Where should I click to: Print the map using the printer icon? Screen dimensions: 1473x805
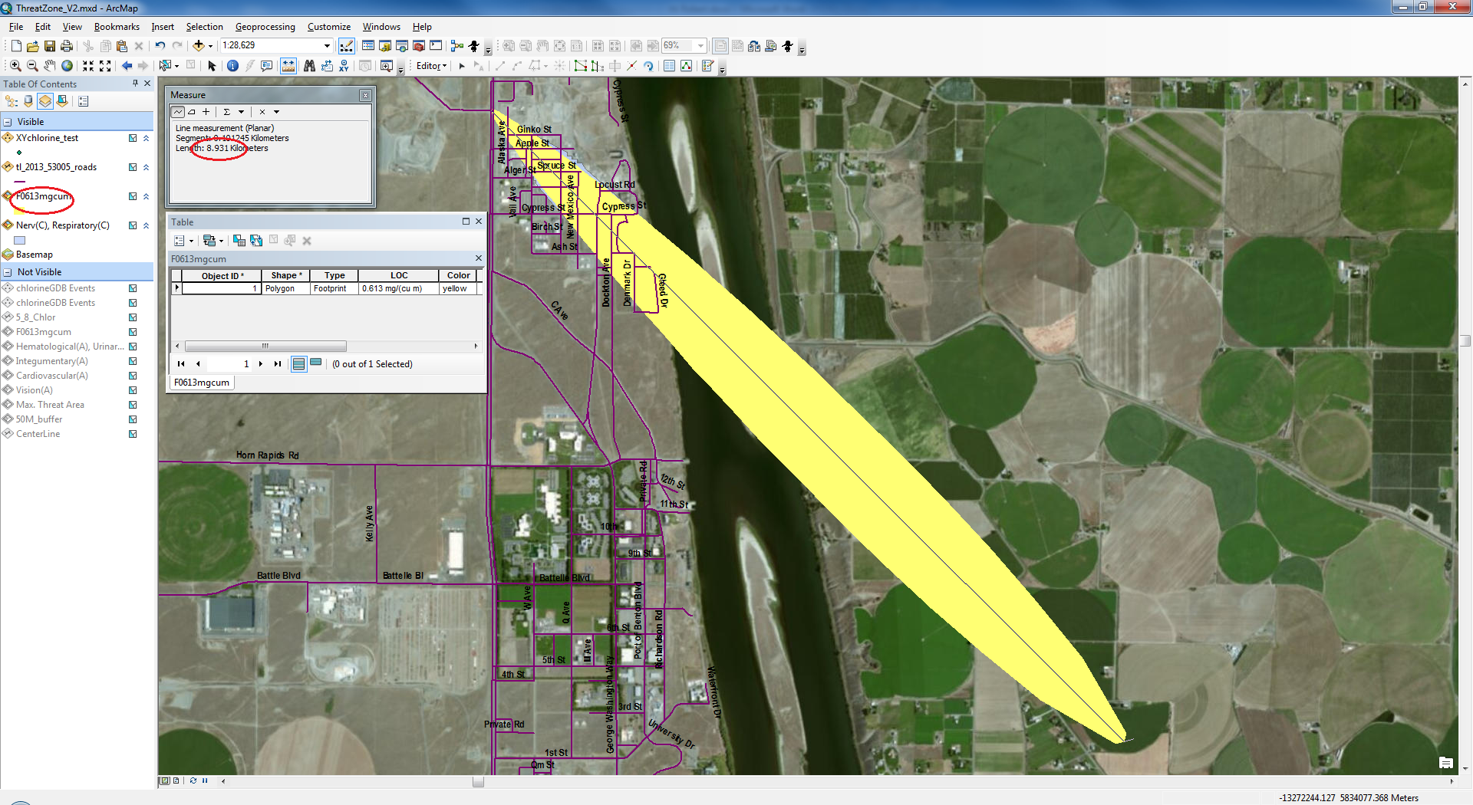click(67, 46)
